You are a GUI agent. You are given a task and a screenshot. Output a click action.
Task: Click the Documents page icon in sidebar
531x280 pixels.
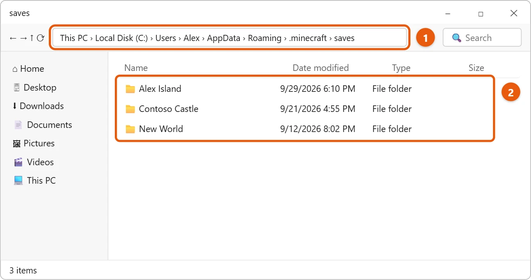click(x=18, y=125)
